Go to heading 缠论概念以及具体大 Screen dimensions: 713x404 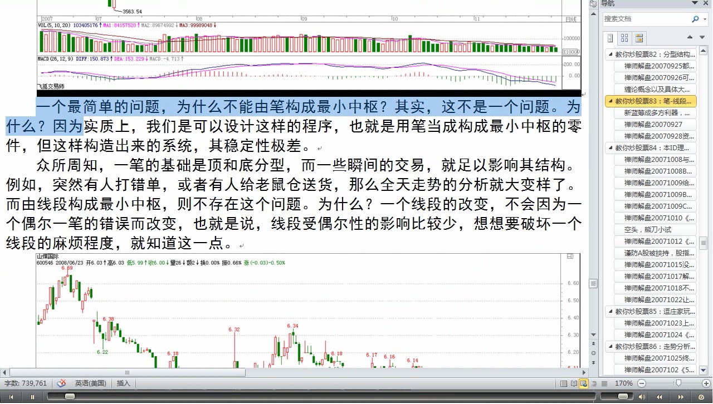[x=656, y=90]
